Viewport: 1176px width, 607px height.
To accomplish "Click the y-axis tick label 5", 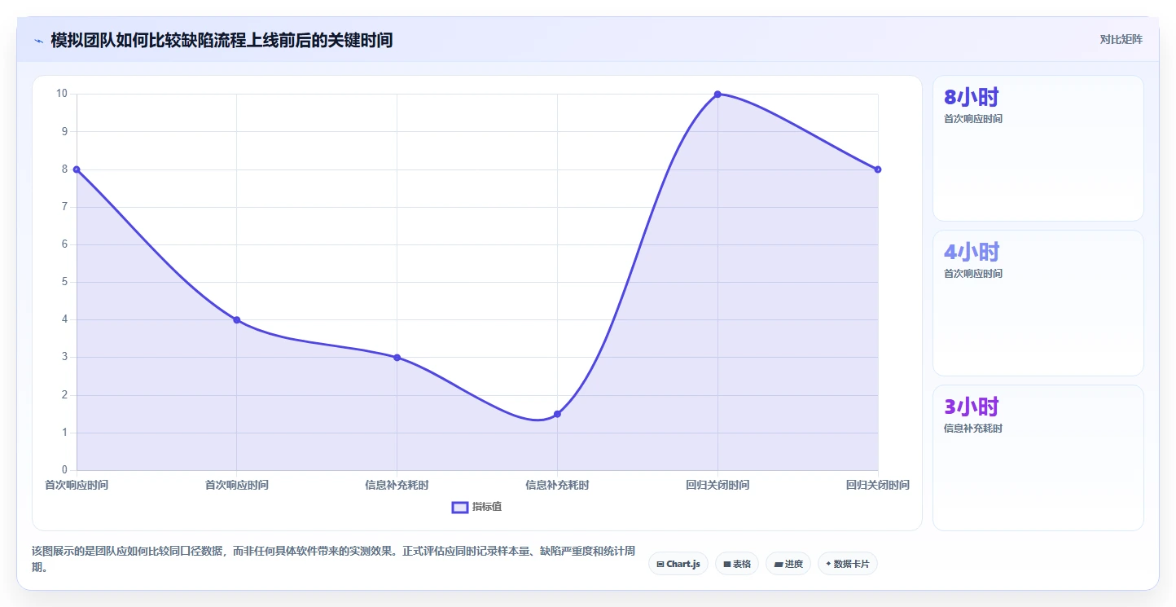I will [64, 282].
